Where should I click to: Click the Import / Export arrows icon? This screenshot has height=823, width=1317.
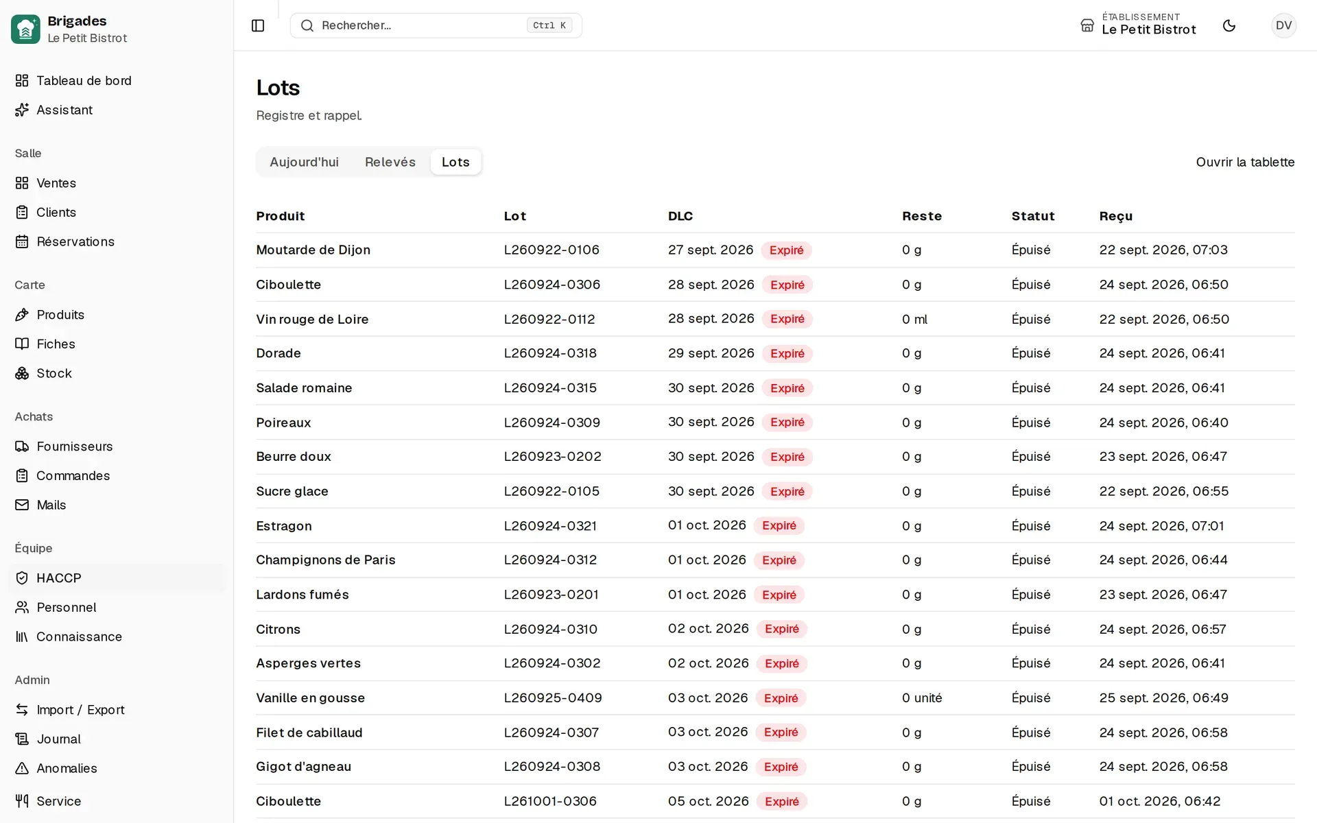click(22, 710)
